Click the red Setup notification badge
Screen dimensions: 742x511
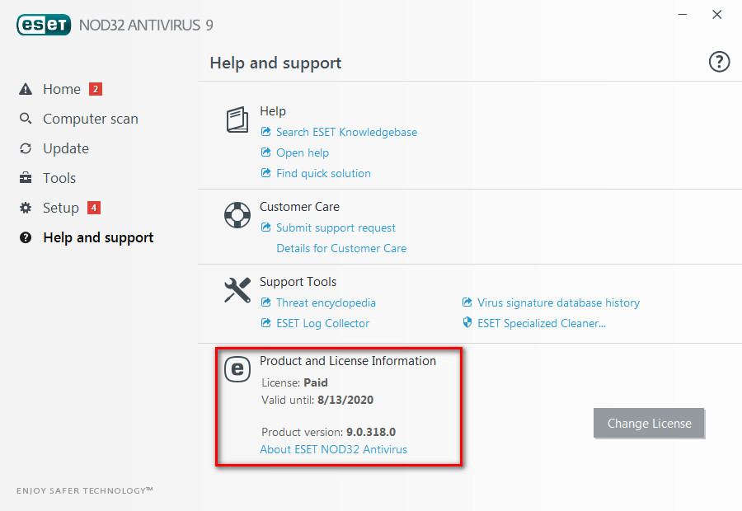[x=93, y=208]
